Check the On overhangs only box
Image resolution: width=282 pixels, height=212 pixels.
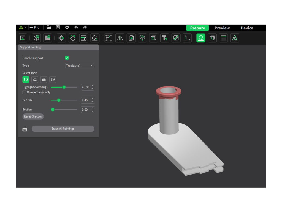point(24,92)
